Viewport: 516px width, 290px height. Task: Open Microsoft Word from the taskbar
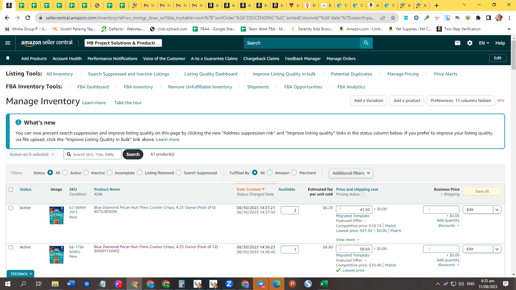tap(71, 284)
